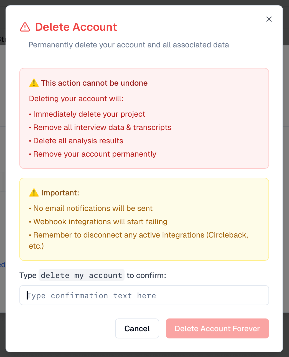The height and width of the screenshot is (357, 289).
Task: Click the partially hidden underlined link behind the dialog
Action: [2, 265]
